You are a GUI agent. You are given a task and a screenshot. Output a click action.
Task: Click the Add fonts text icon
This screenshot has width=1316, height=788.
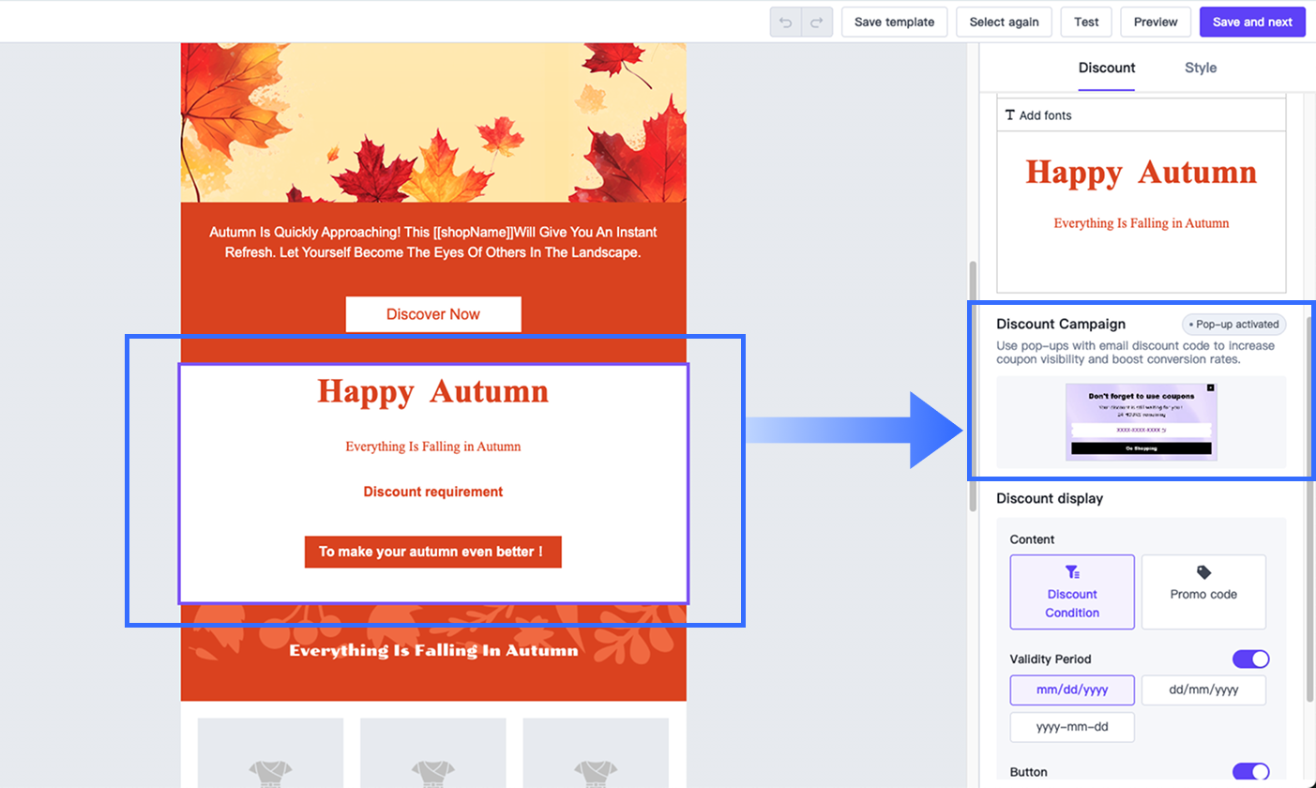(1009, 115)
